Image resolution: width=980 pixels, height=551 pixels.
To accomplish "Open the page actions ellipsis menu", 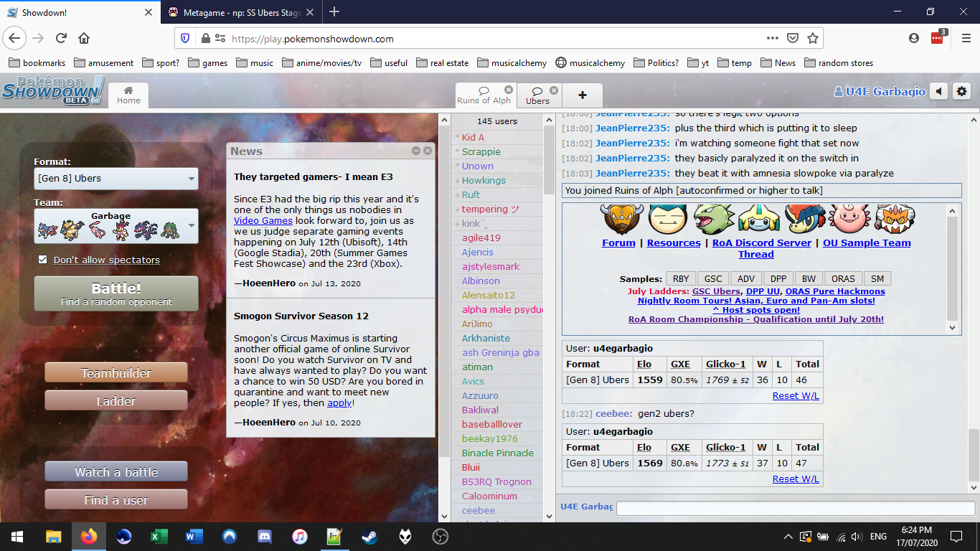I will 773,39.
